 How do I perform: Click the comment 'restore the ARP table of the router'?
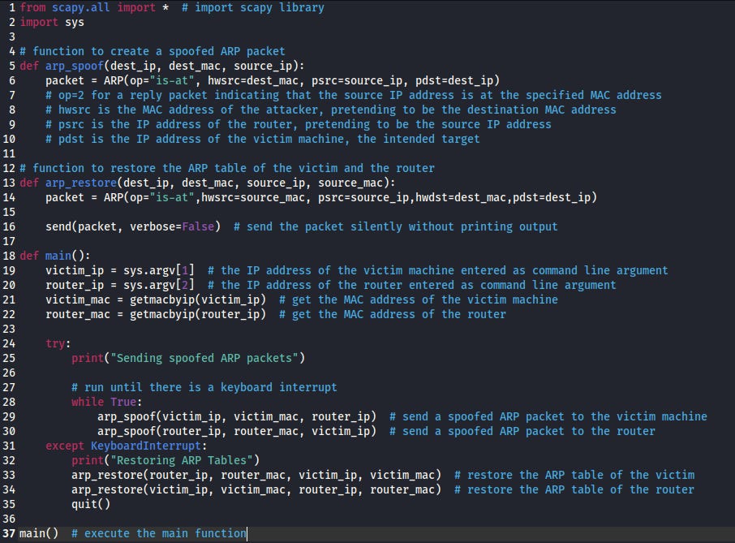(574, 489)
